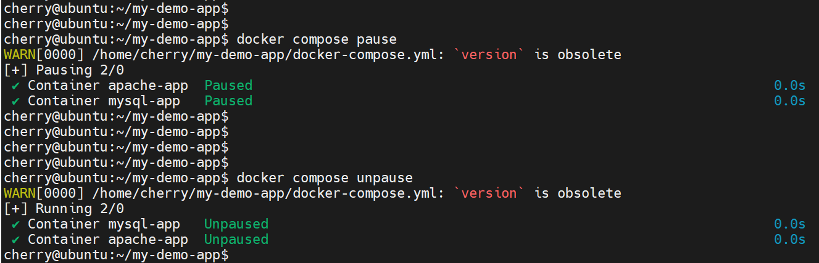Click the checkmark beside unpaused mysql-app container
The height and width of the screenshot is (263, 819).
15,224
